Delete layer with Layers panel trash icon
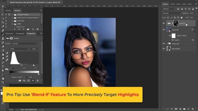 pos(192,109)
